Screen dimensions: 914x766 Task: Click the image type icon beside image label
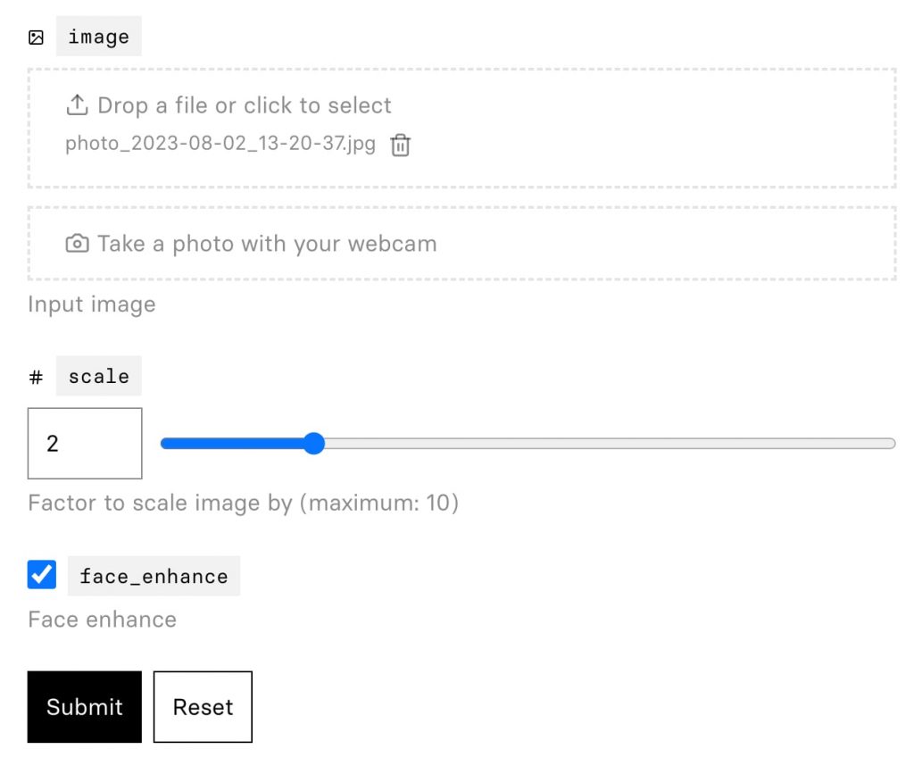coord(36,37)
